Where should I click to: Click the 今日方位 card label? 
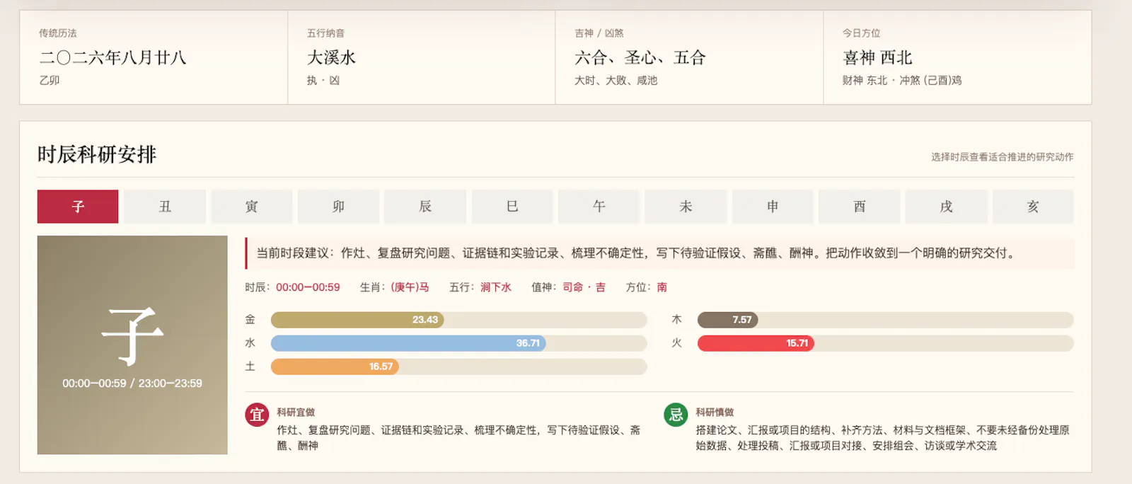[861, 33]
